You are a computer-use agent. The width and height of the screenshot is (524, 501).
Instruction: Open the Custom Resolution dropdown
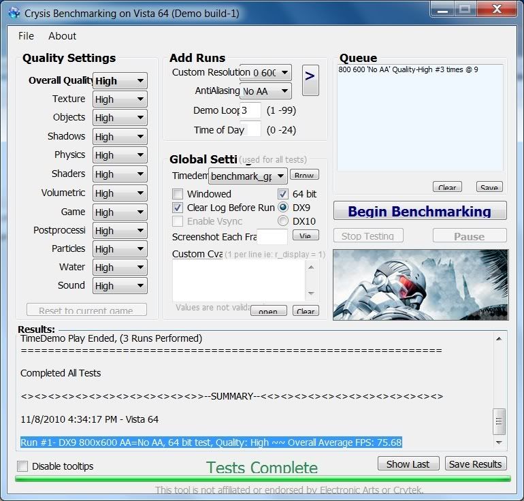265,73
